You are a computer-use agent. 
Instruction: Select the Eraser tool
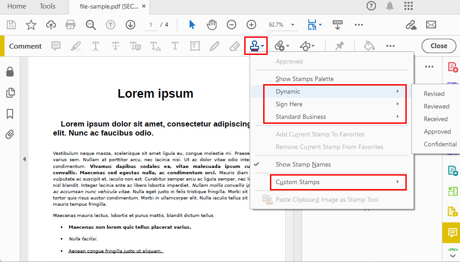tap(233, 45)
